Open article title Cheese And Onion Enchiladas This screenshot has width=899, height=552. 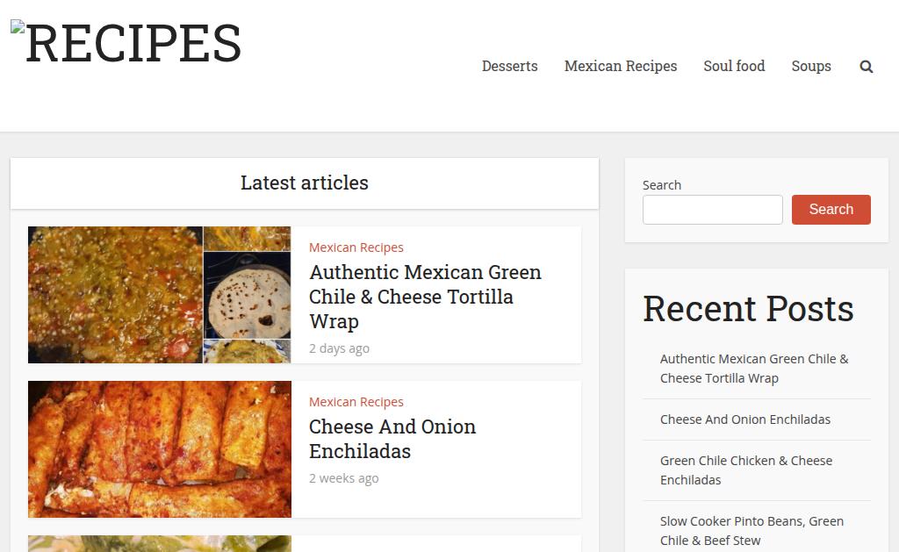tap(392, 439)
